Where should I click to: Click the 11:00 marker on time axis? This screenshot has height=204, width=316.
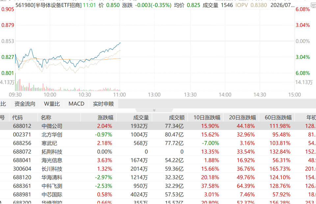coord(119,95)
